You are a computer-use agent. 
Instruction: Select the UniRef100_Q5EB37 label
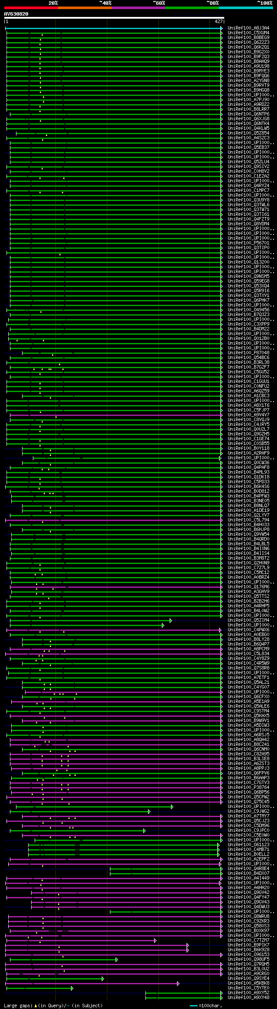[248, 148]
